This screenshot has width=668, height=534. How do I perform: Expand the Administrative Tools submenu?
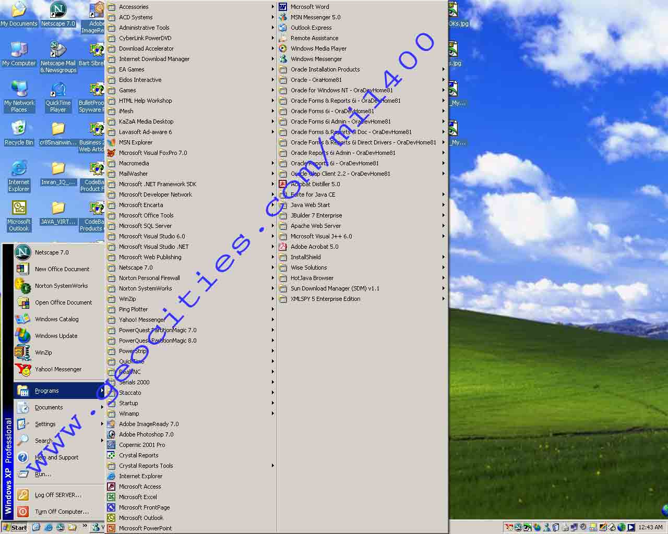click(x=191, y=28)
